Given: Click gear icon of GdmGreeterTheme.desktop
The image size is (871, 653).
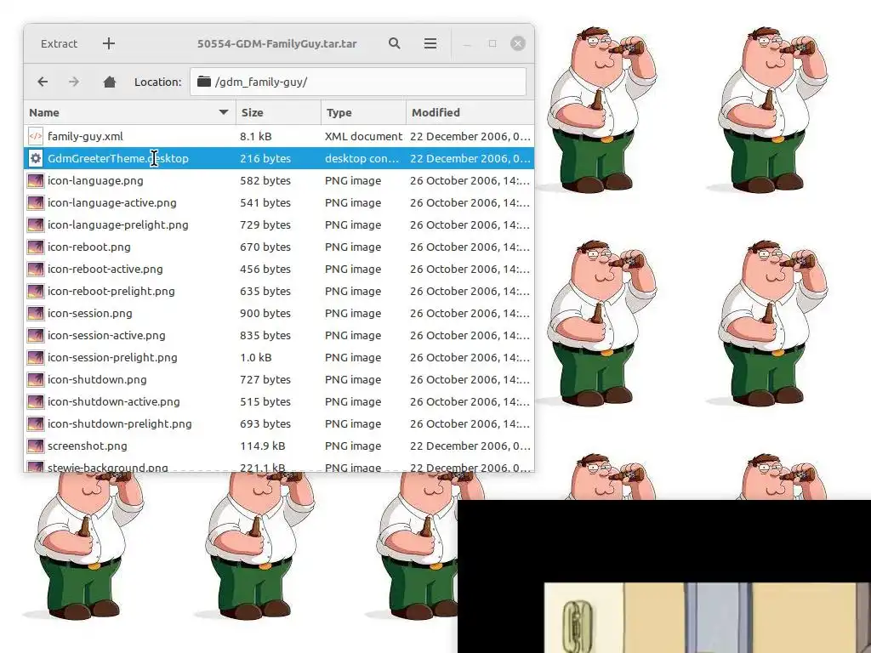Looking at the screenshot, I should tap(36, 158).
